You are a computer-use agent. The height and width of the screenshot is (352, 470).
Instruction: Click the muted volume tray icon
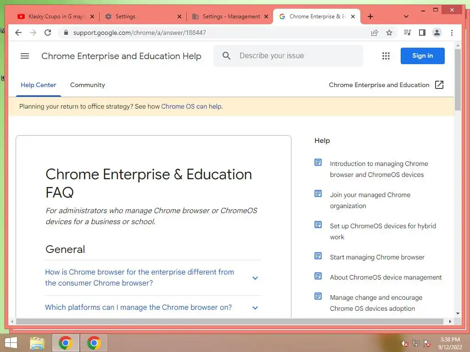(x=404, y=343)
